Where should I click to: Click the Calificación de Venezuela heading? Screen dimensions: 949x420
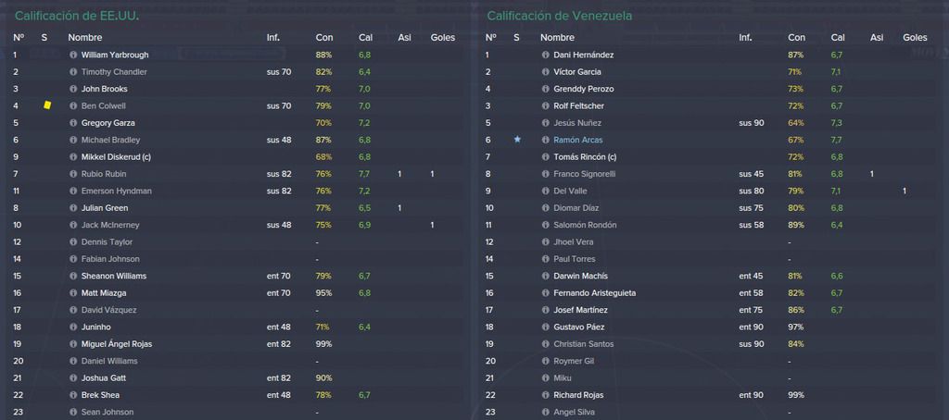click(559, 16)
